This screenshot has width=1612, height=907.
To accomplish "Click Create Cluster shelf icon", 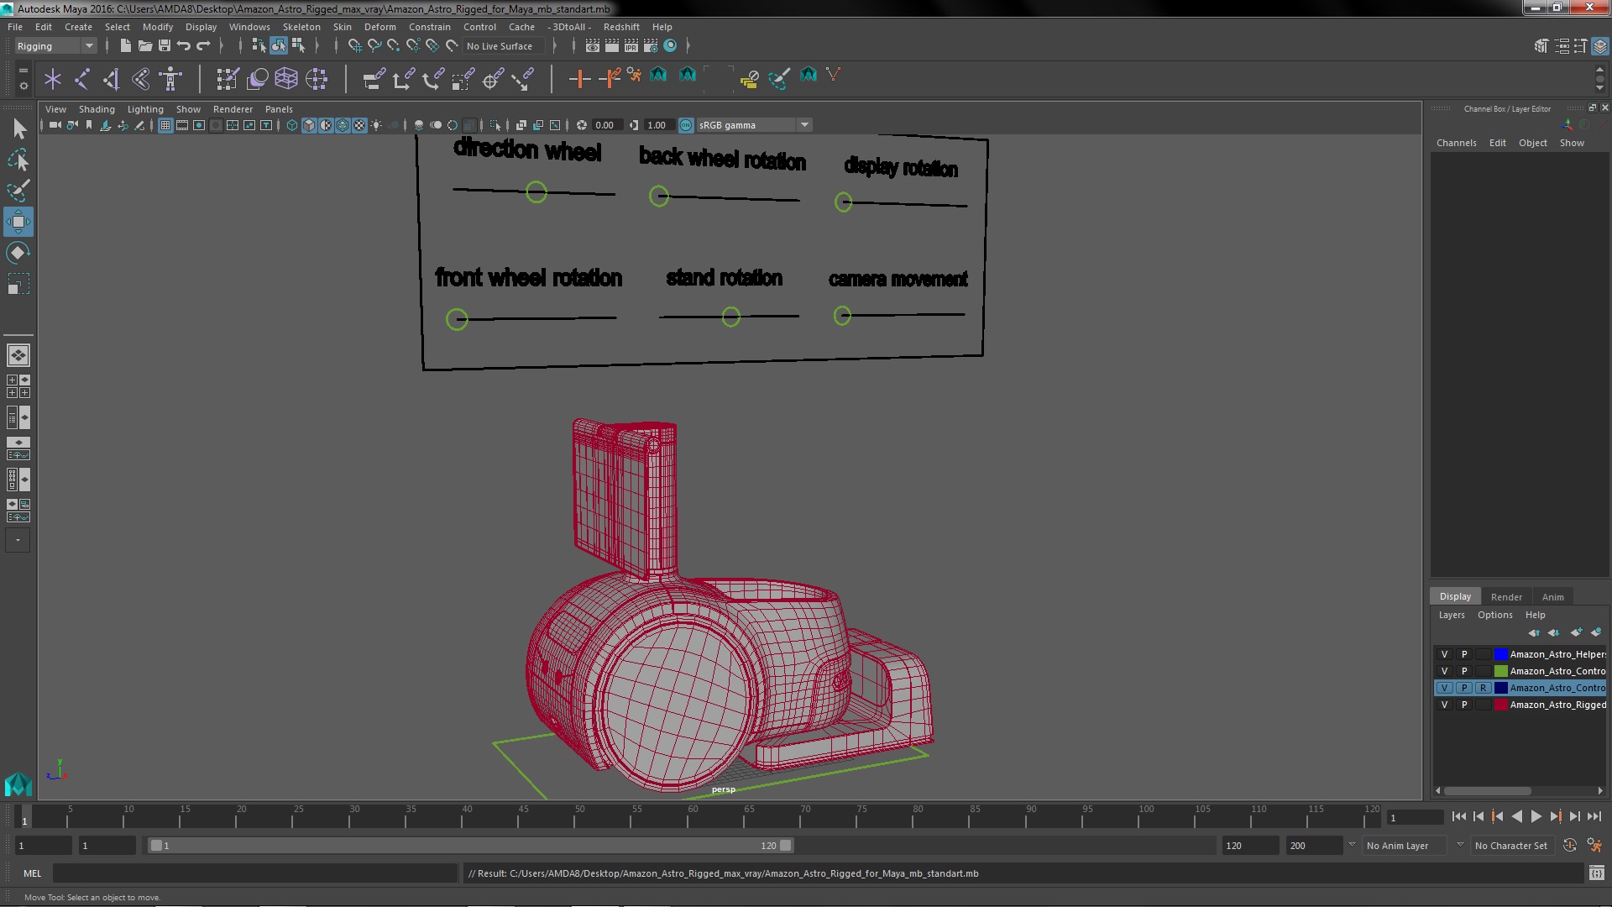I will tap(317, 79).
